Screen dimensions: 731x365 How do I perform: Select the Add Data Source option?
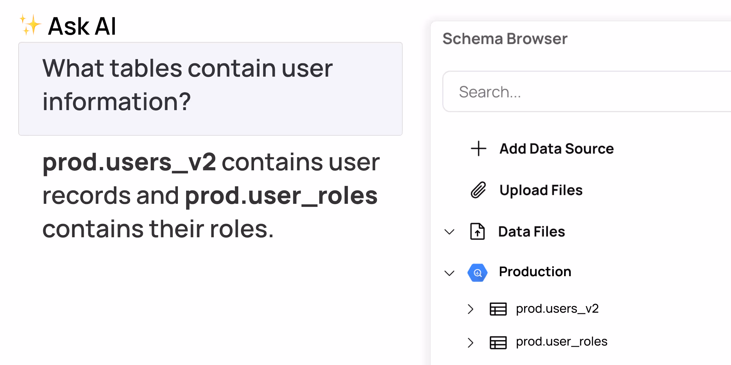[556, 149]
